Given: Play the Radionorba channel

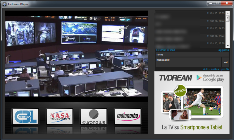Looking at the screenshot, I should [128, 117].
